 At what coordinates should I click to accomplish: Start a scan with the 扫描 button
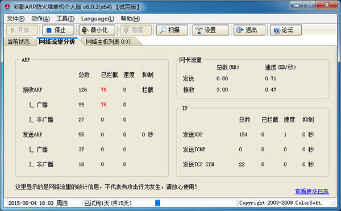click(172, 30)
